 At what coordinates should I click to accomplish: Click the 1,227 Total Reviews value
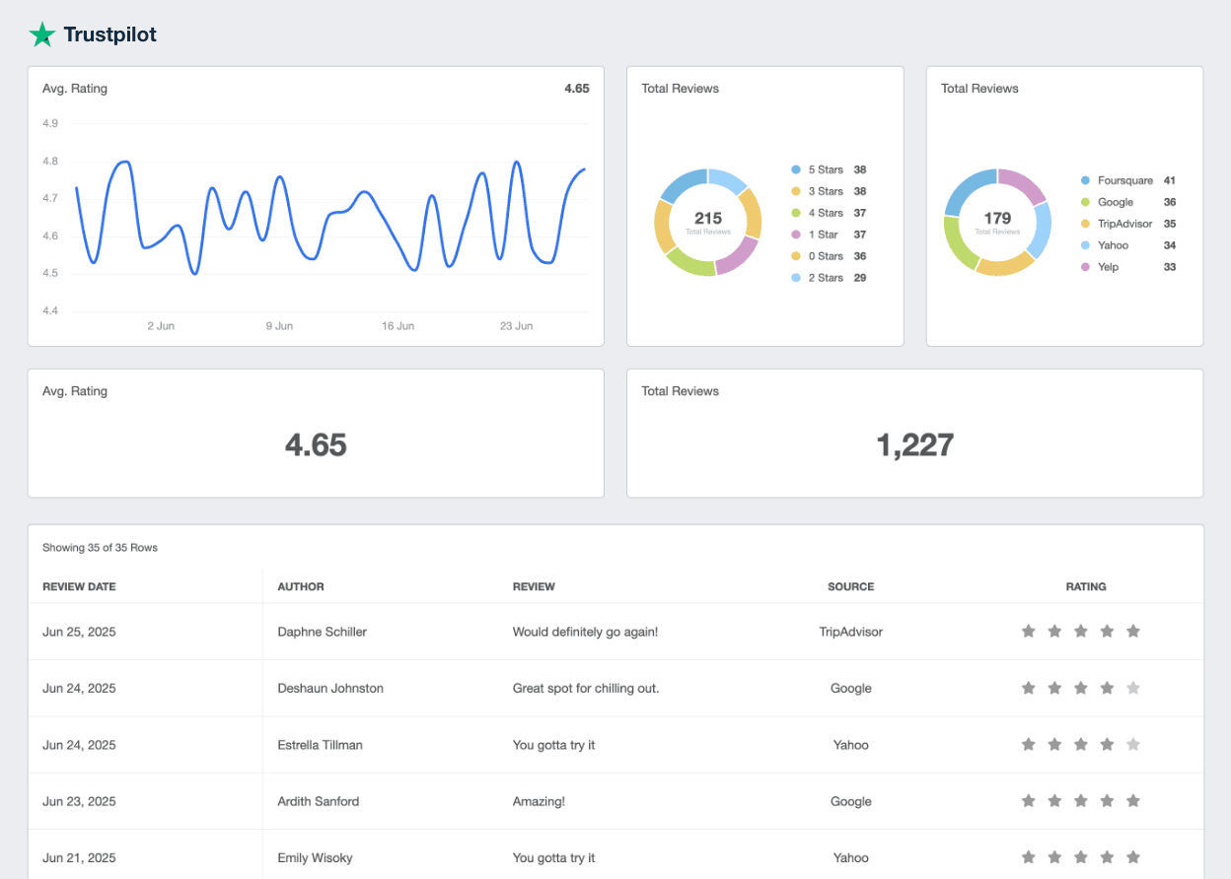tap(915, 444)
